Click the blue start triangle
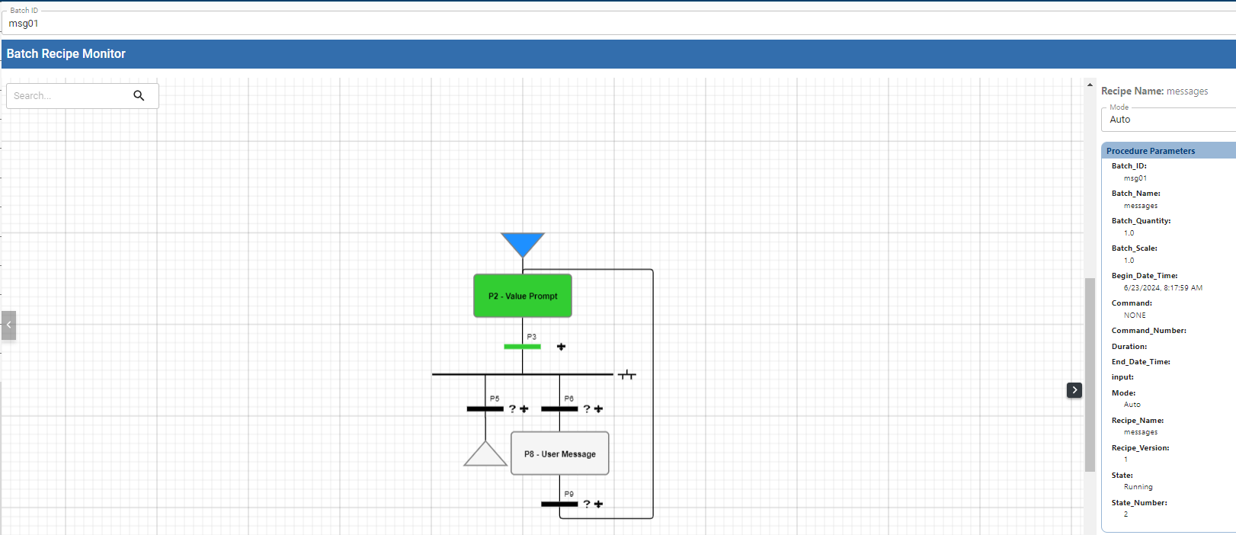1236x535 pixels. point(523,244)
